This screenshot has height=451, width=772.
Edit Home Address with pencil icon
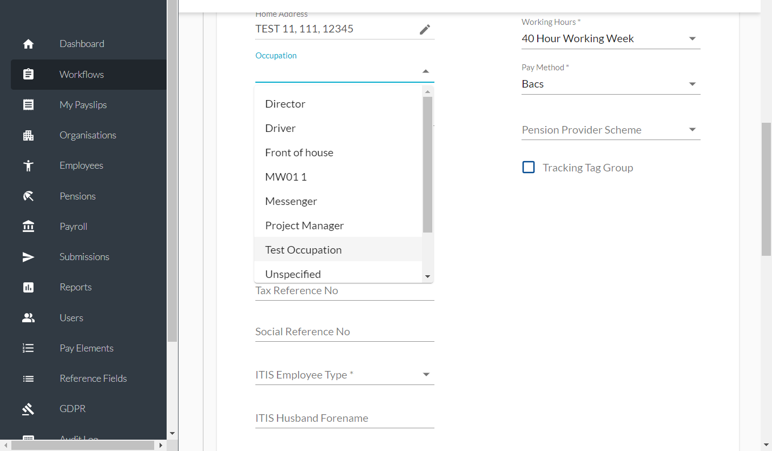coord(425,30)
